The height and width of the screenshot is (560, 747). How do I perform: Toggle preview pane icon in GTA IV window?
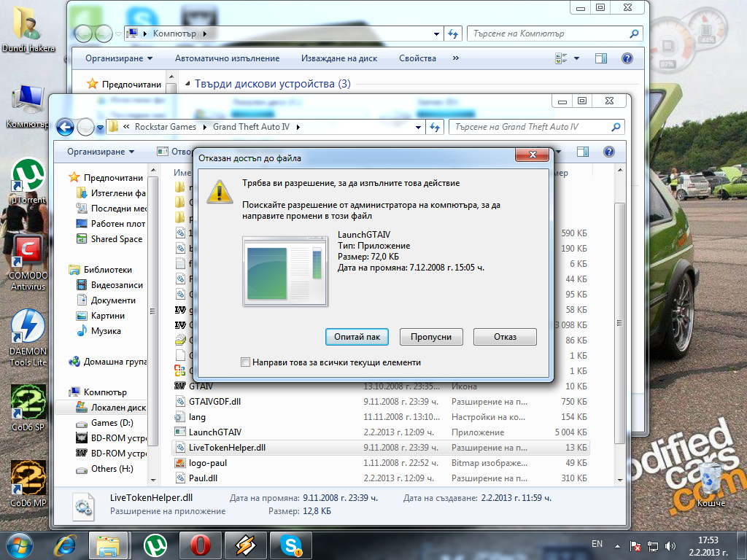click(583, 152)
